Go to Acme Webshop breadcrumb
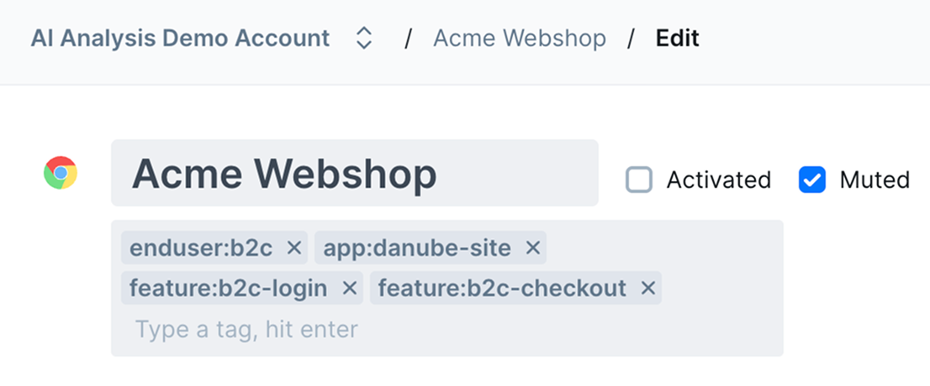Viewport: 930px width, 386px height. (520, 39)
